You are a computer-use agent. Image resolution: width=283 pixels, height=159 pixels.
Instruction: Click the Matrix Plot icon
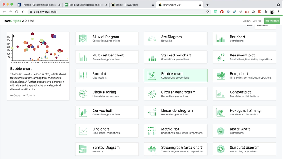(152, 131)
